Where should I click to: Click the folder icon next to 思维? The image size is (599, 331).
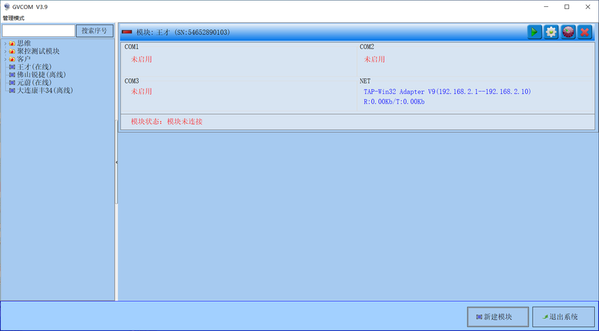(13, 44)
